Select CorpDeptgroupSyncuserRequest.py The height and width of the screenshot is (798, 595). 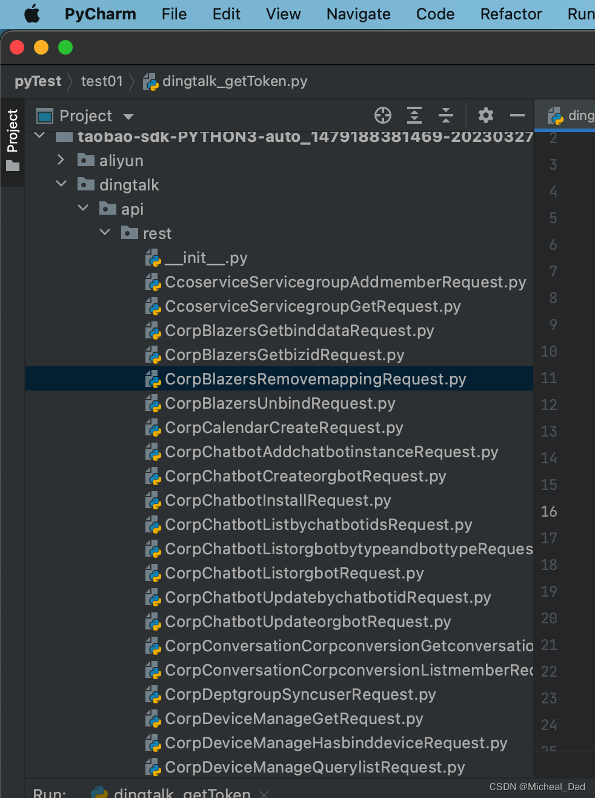301,694
